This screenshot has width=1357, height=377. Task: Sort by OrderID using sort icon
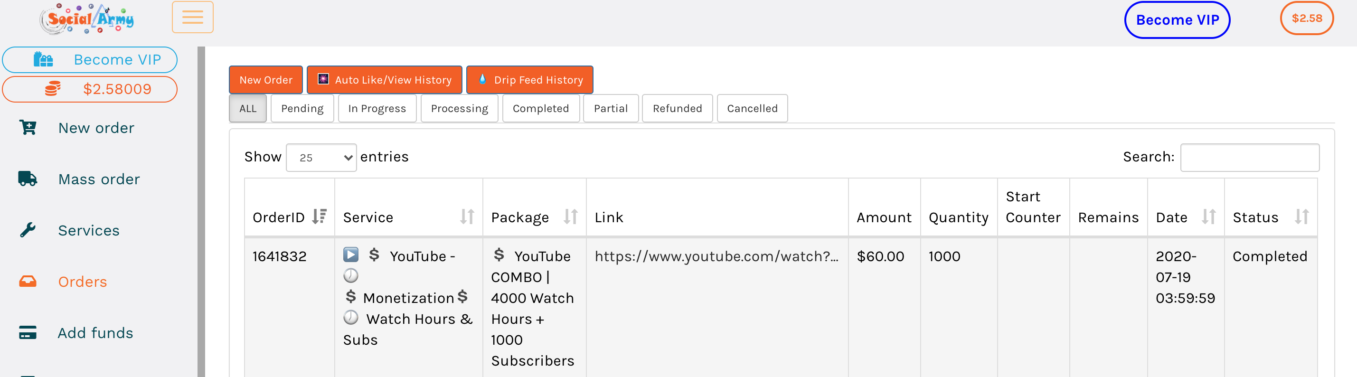pos(319,217)
